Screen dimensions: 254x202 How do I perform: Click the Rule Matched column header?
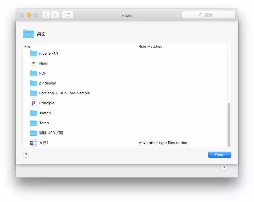[182, 46]
